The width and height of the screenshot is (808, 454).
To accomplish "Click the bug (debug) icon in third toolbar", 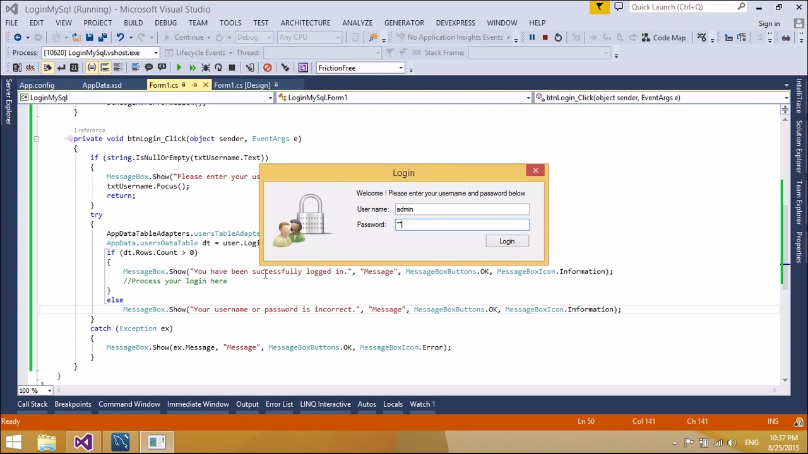I will pyautogui.click(x=205, y=68).
